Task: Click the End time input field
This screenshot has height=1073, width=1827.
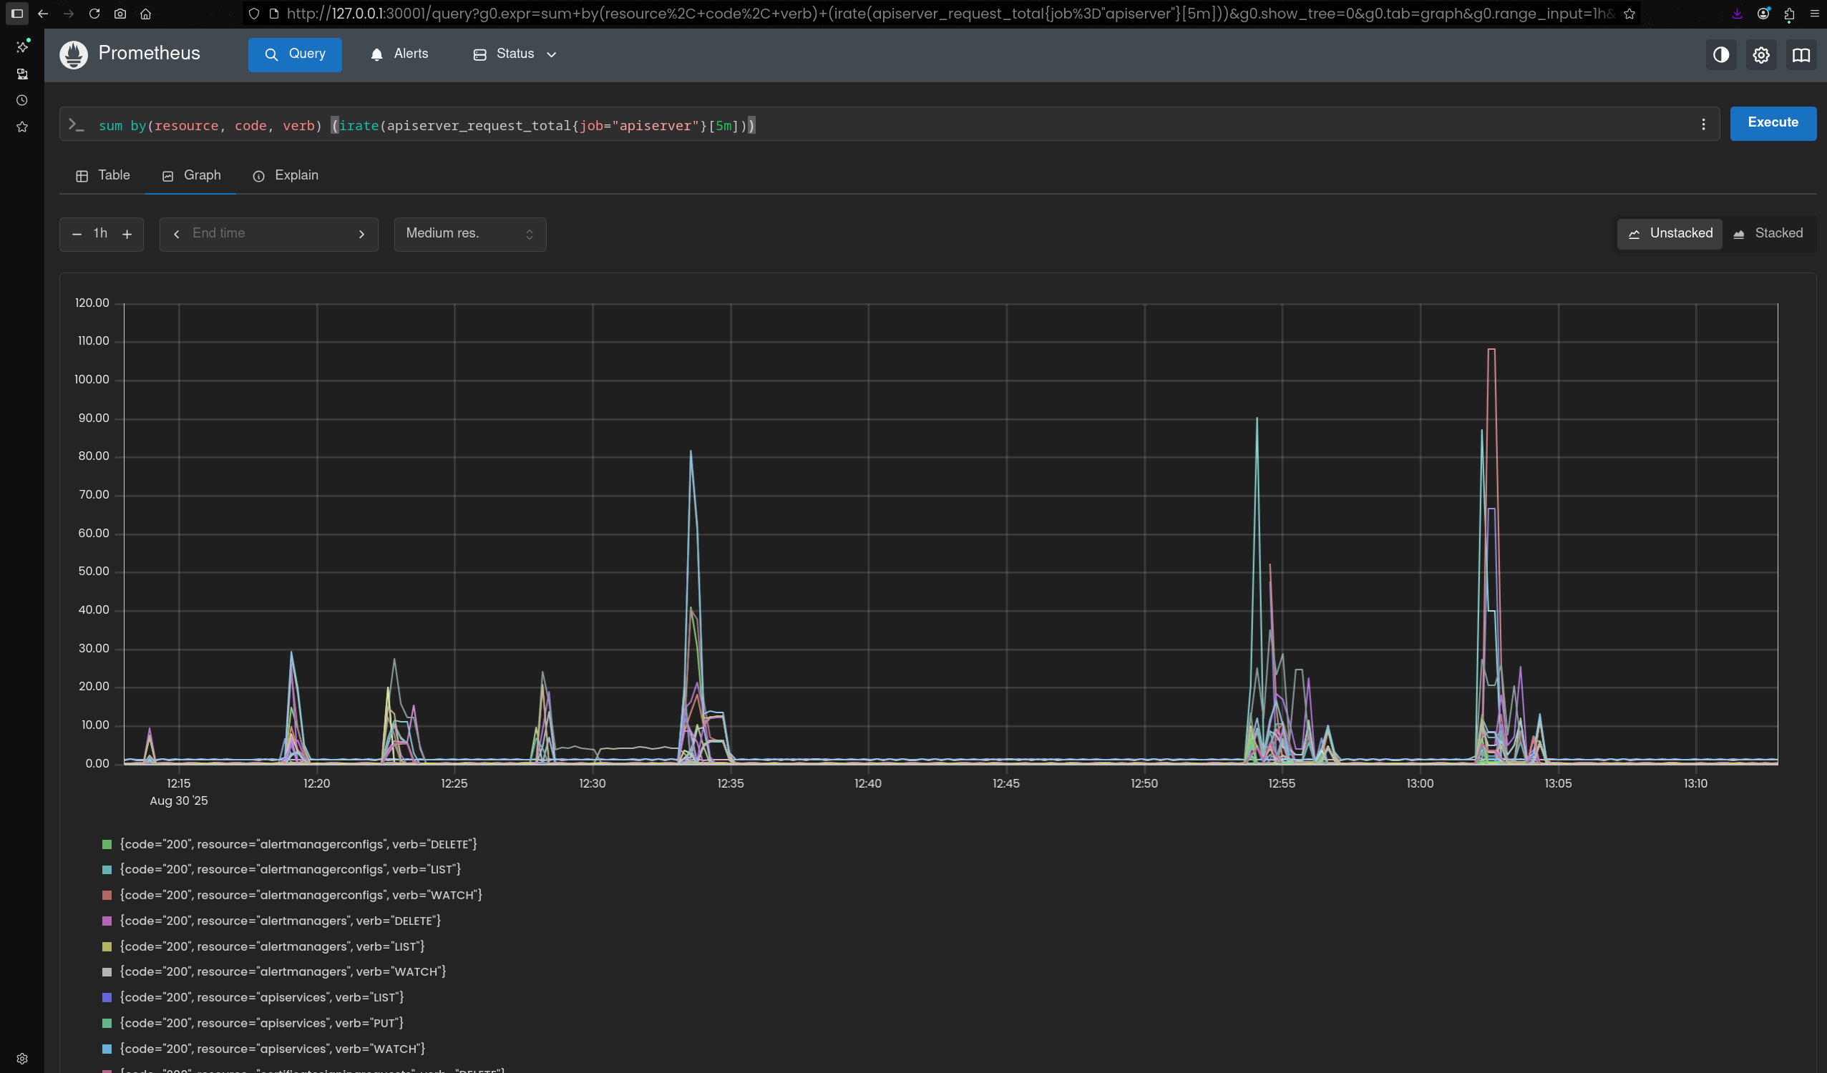Action: (268, 233)
